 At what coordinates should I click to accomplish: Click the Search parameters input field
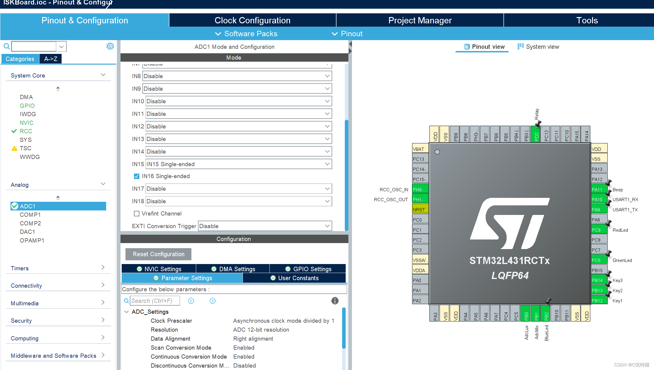pos(153,300)
